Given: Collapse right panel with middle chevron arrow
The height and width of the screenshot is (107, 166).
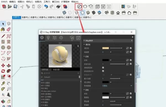Looking at the screenshot, I should click(81, 81).
